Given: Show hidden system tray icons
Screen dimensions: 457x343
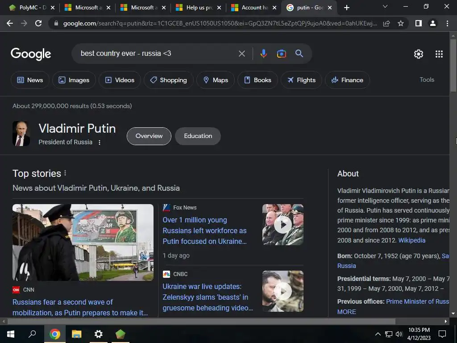Looking at the screenshot, I should 378,334.
